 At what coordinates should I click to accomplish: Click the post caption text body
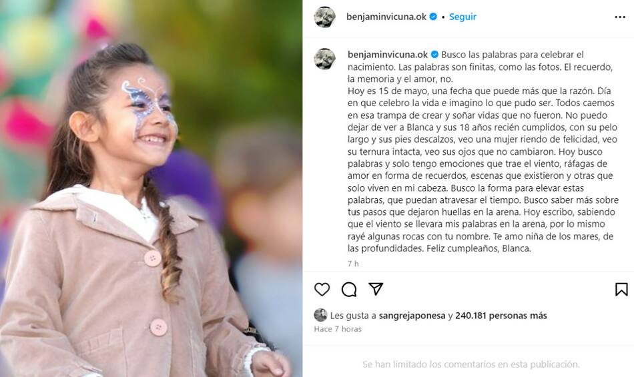pos(483,151)
